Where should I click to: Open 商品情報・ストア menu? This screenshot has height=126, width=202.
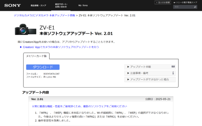[x=38, y=5]
